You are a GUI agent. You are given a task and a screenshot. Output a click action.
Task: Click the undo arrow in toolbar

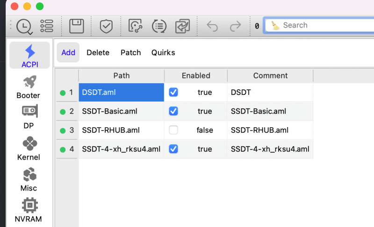212,26
